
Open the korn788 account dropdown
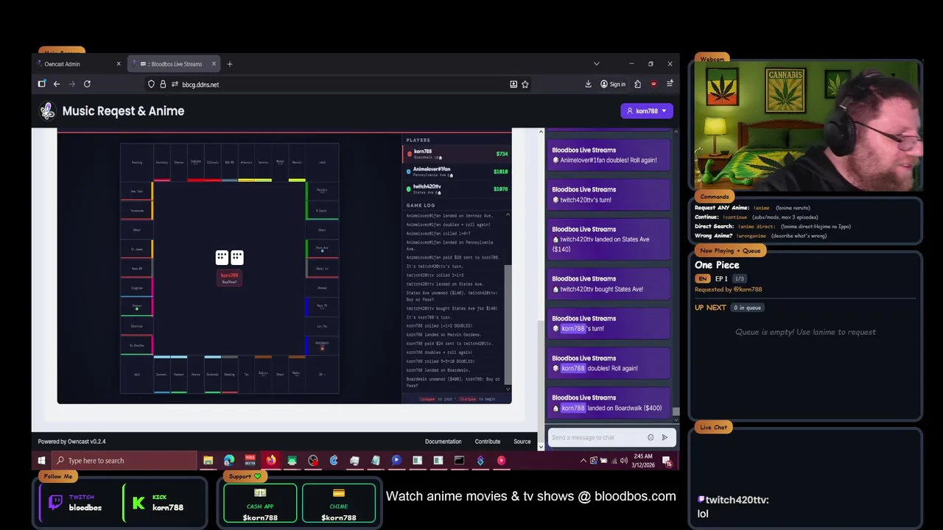[647, 111]
